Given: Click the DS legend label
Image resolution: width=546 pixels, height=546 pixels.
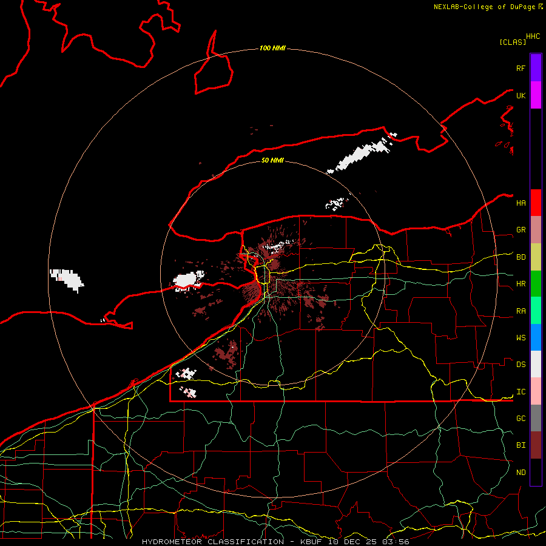Looking at the screenshot, I should [521, 365].
